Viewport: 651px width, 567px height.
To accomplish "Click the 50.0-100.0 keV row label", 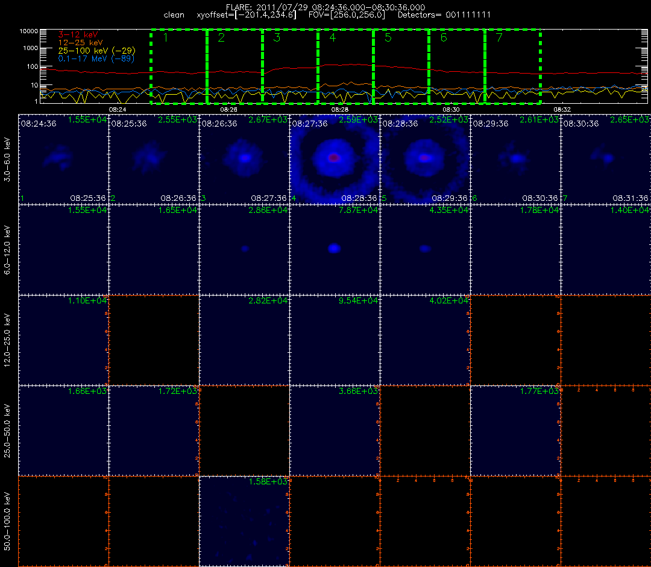I will coord(7,521).
